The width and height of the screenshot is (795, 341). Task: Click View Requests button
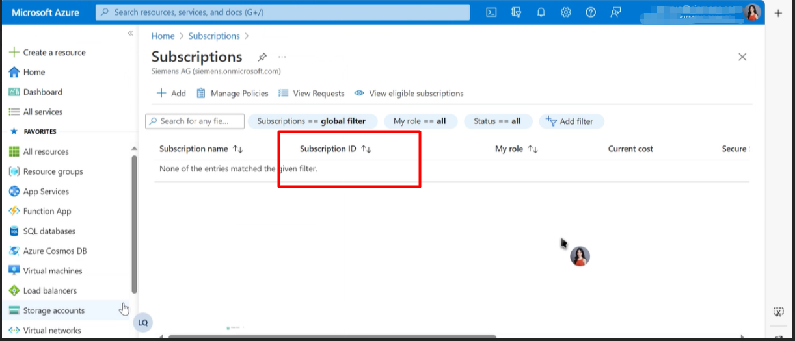pos(312,94)
